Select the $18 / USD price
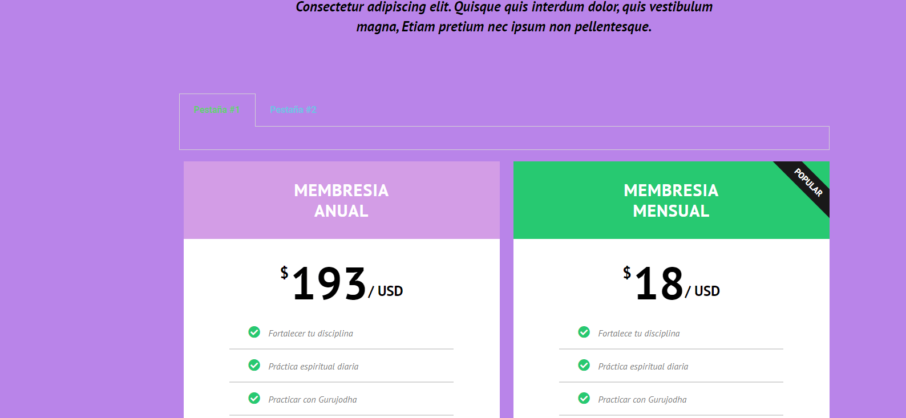This screenshot has height=418, width=906. point(672,283)
